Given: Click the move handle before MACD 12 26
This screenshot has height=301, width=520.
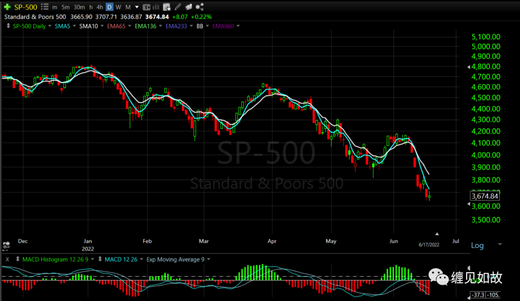Looking at the screenshot, I should [100, 259].
